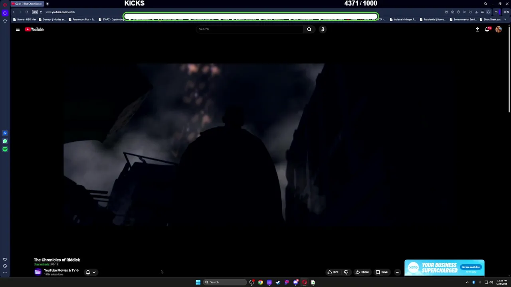Click the Xero business supercharged ad banner
511x287 pixels.
tap(444, 267)
